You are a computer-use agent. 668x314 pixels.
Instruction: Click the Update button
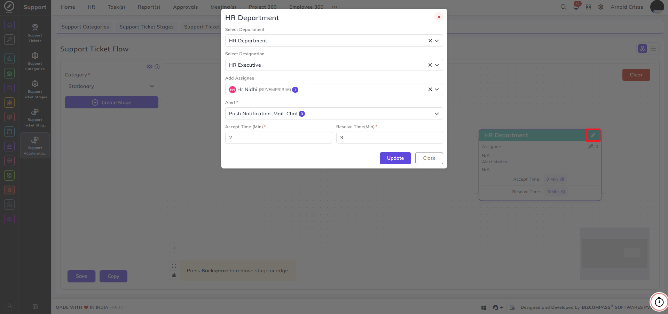pyautogui.click(x=395, y=158)
